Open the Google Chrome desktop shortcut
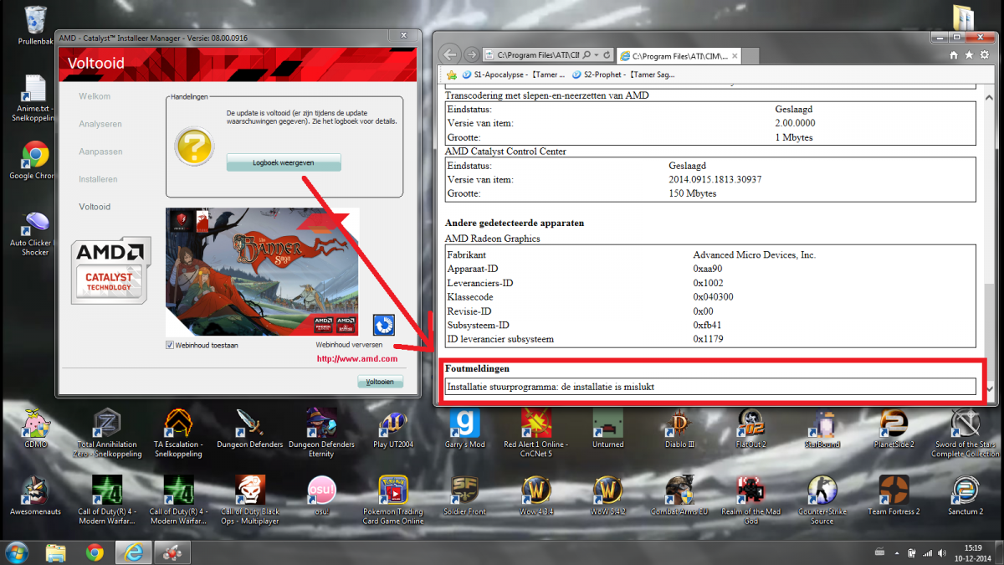Viewport: 1004px width, 565px height. tap(33, 161)
